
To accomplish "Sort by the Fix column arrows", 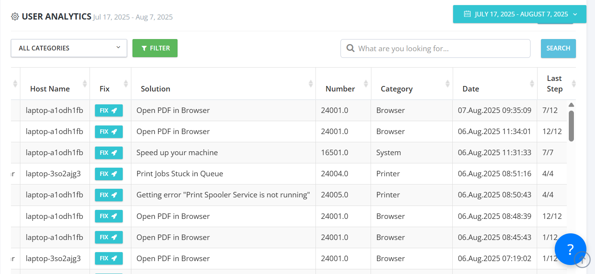I will pyautogui.click(x=126, y=84).
